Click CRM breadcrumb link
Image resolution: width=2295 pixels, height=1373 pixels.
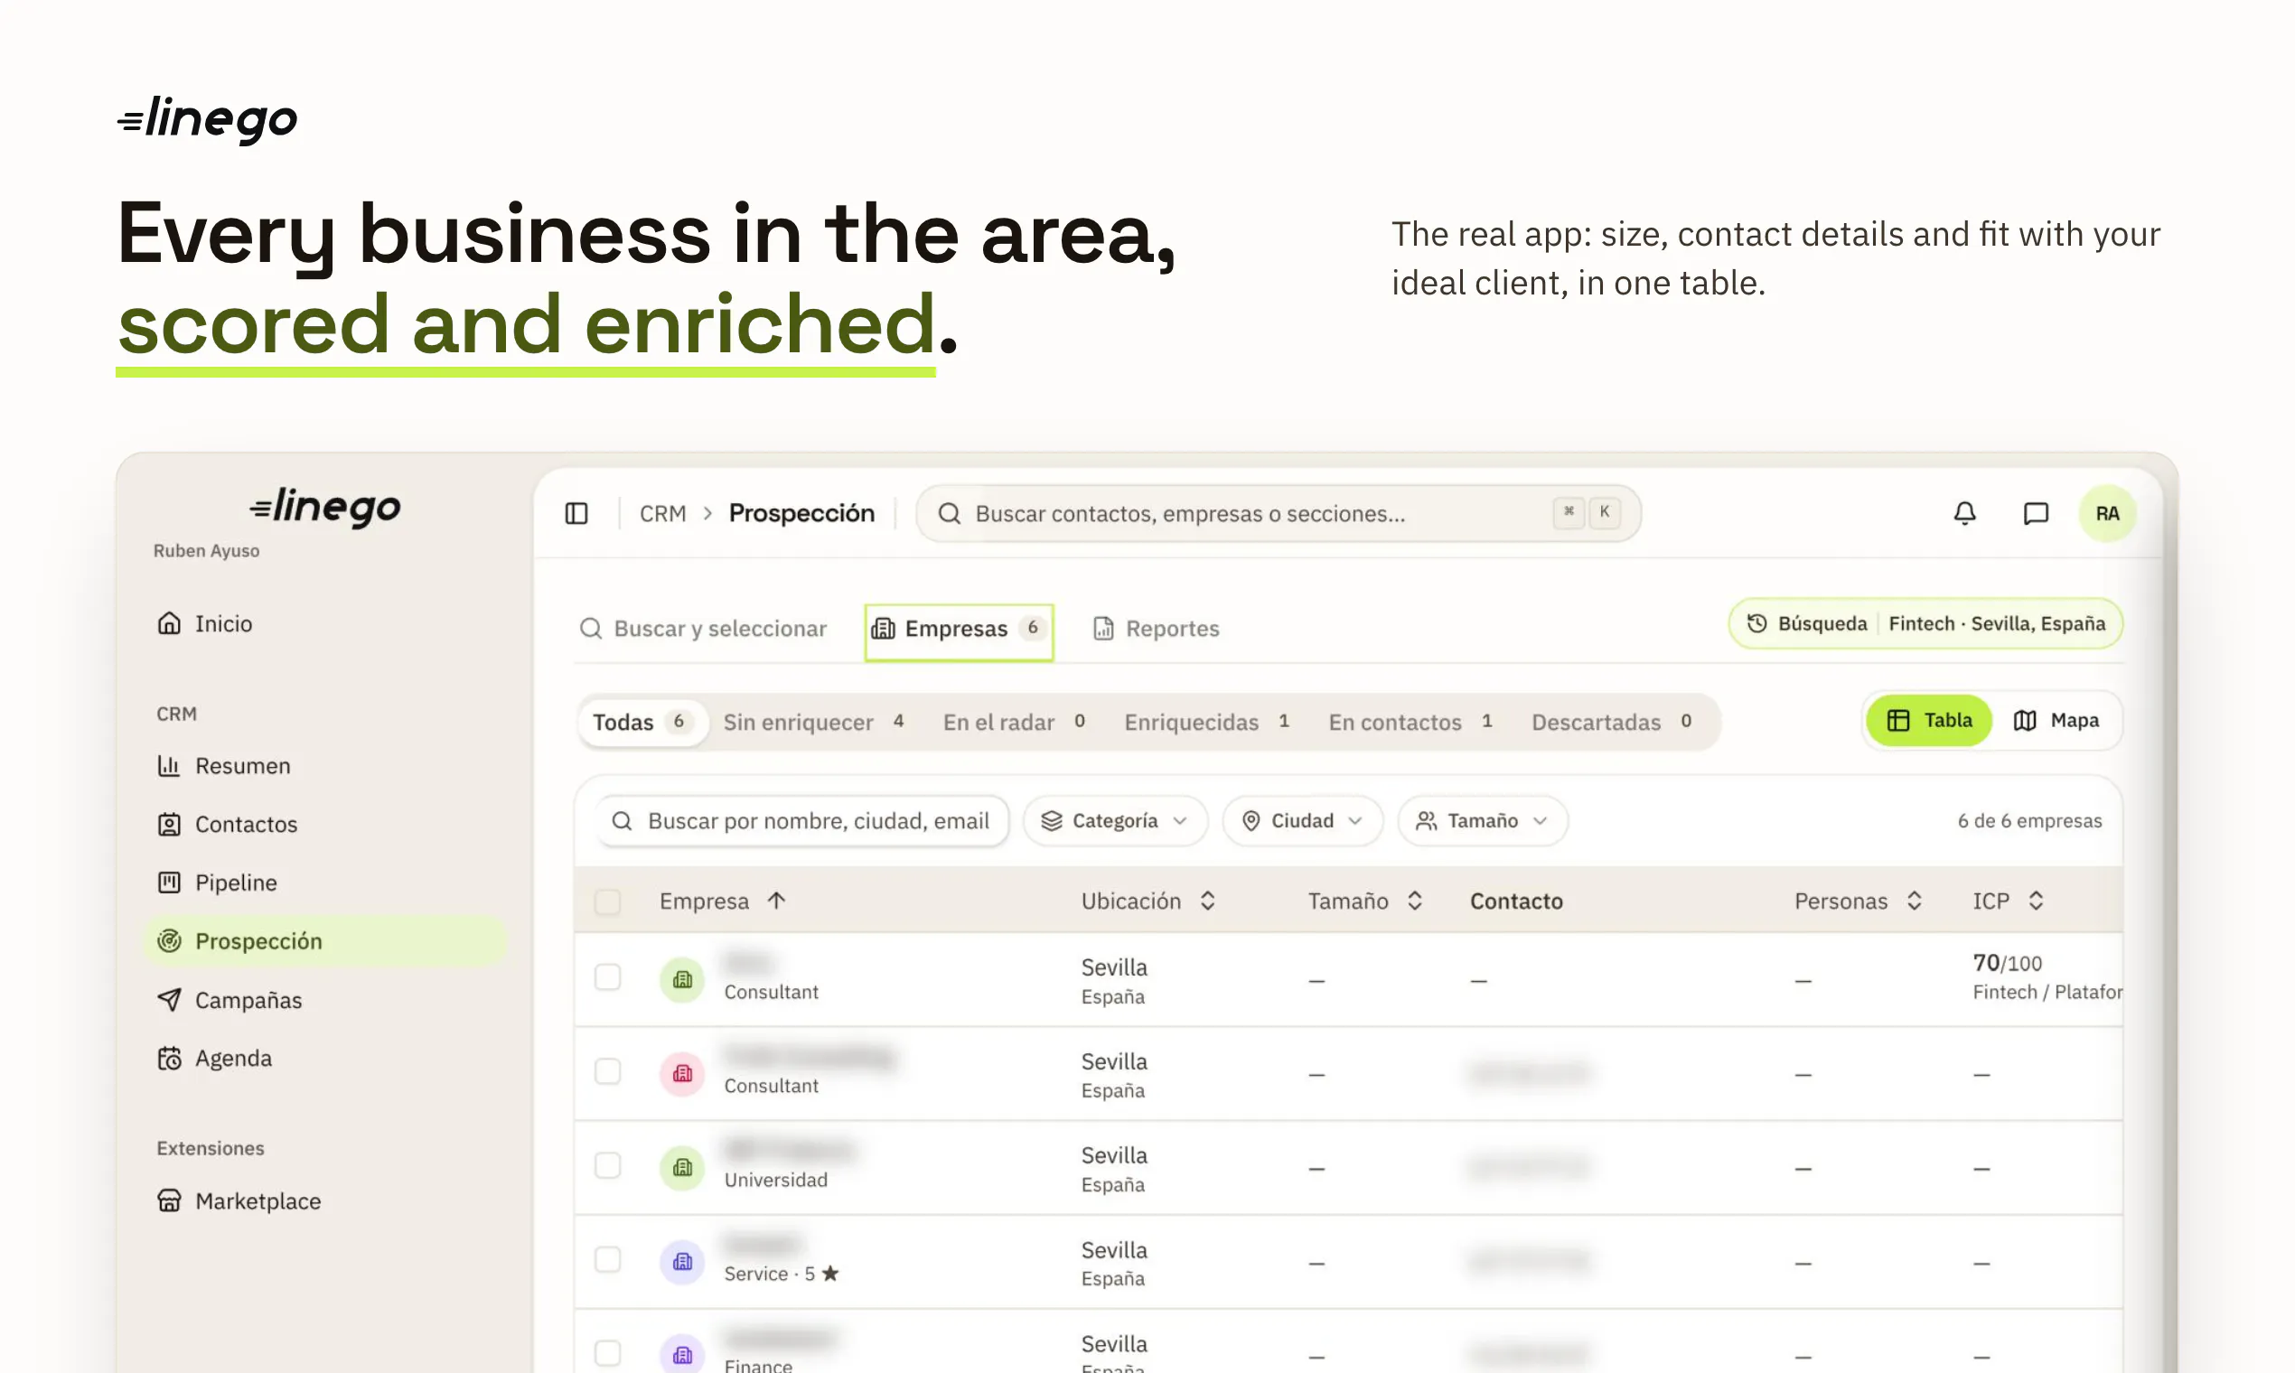click(662, 513)
